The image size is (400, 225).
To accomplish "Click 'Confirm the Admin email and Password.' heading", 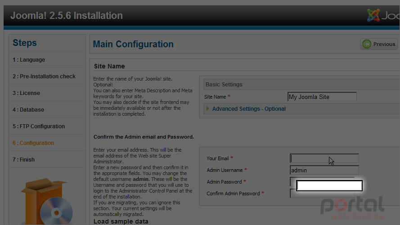I will click(144, 137).
